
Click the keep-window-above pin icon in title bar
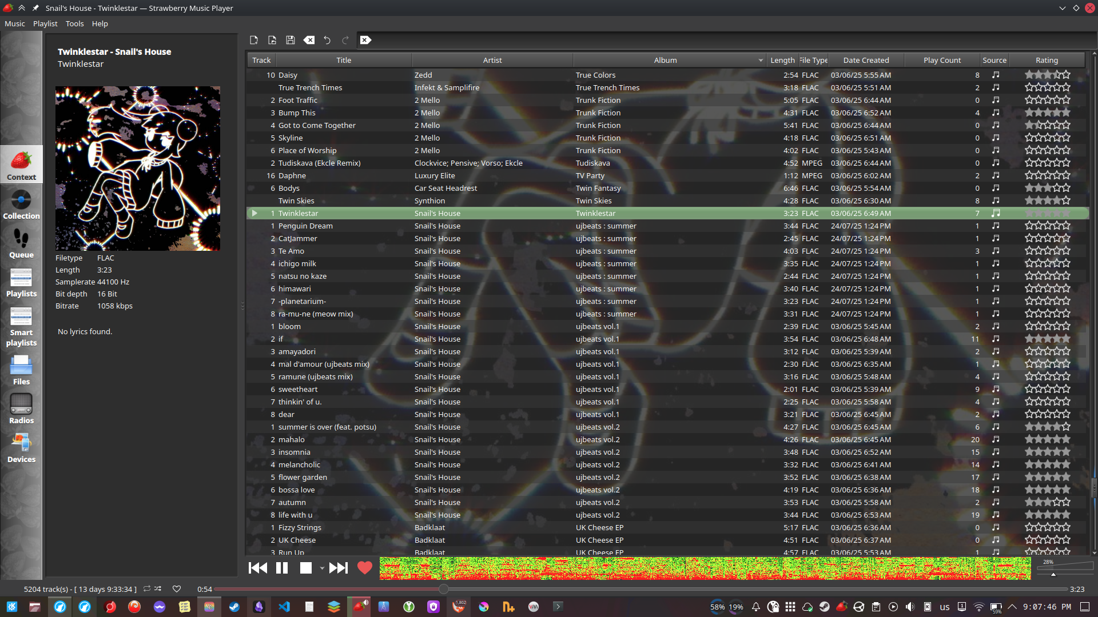coord(35,8)
